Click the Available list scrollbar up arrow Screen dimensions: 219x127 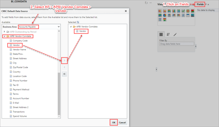click(59, 31)
